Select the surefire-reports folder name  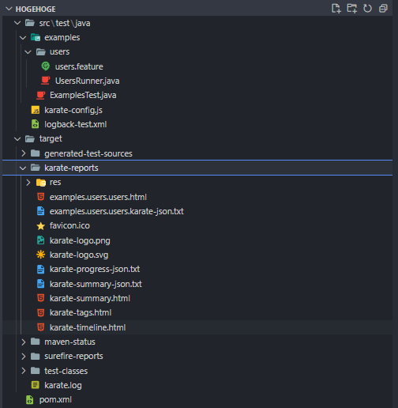tap(73, 356)
